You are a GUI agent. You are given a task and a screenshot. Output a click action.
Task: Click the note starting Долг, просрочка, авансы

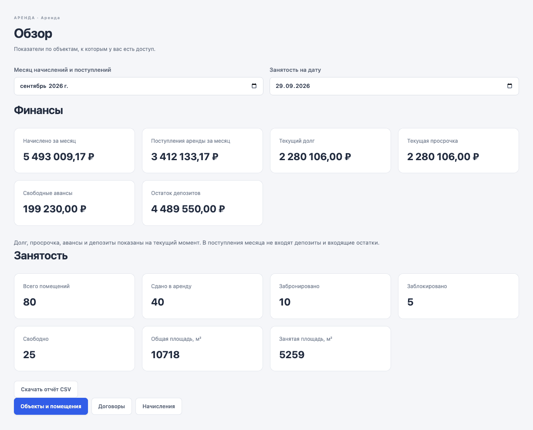[197, 242]
